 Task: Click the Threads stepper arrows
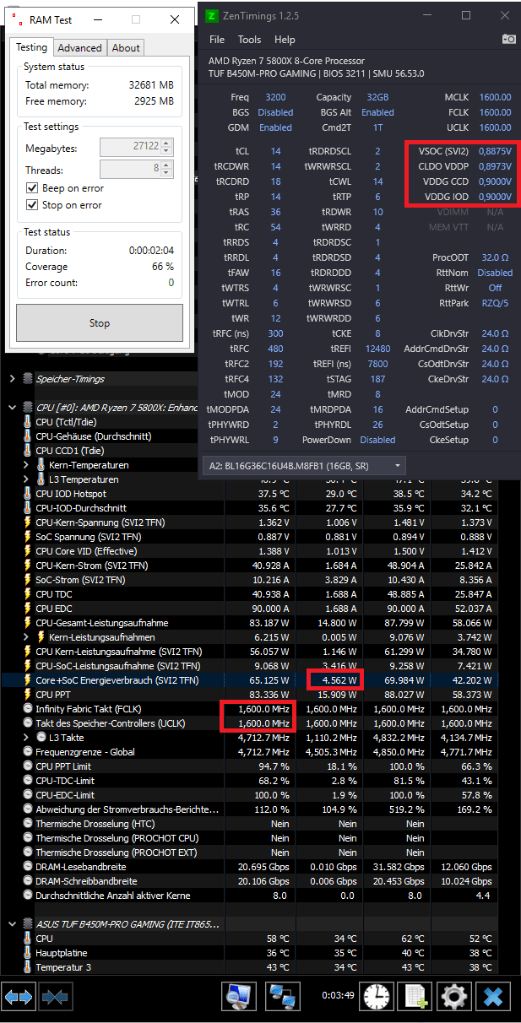coord(166,168)
